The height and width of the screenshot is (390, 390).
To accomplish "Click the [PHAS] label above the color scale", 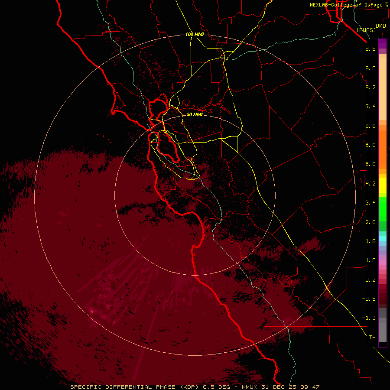I will tap(366, 30).
